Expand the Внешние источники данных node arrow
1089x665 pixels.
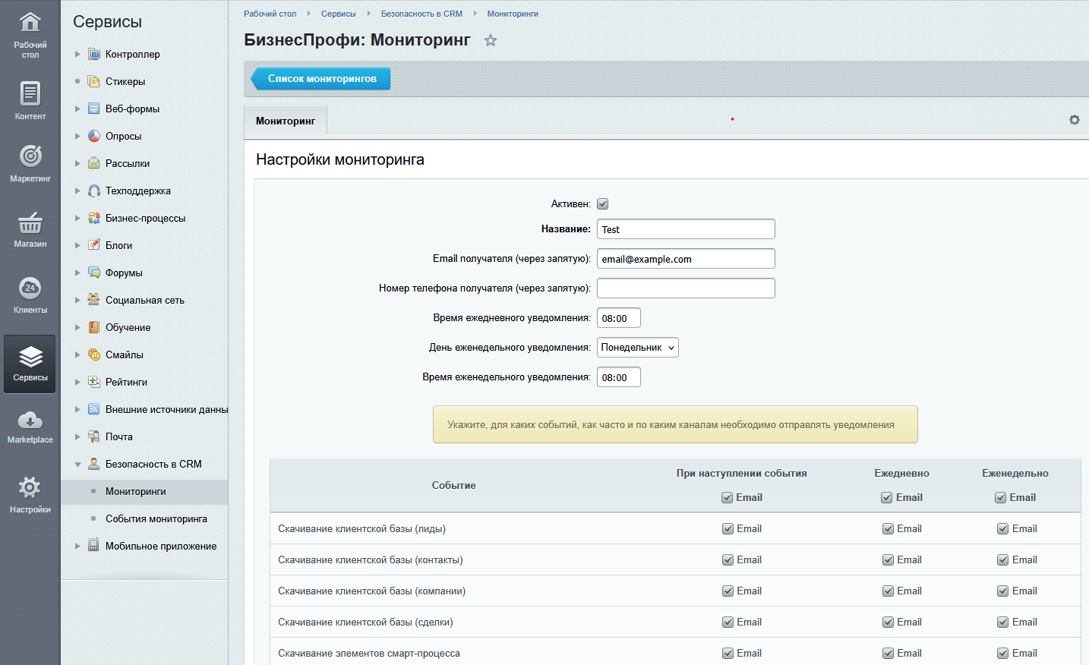click(77, 409)
